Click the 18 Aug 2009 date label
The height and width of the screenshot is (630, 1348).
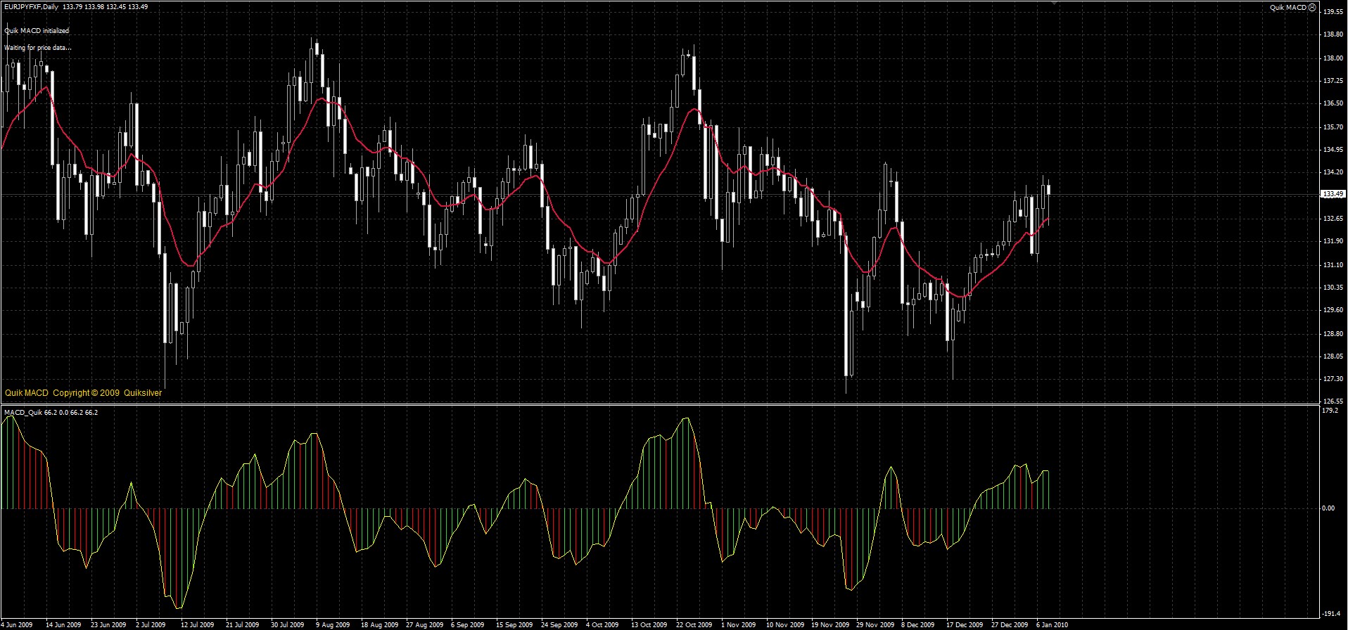[379, 624]
